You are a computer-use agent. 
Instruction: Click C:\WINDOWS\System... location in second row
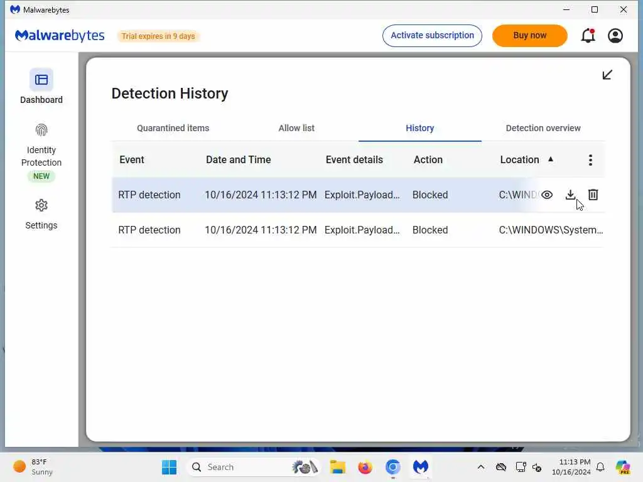click(551, 230)
